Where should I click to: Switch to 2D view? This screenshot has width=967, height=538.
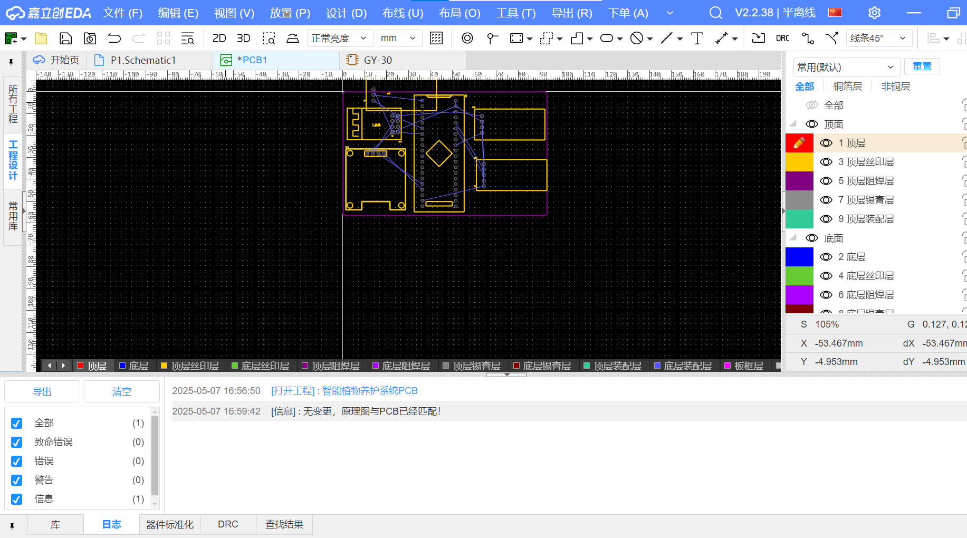tap(219, 38)
